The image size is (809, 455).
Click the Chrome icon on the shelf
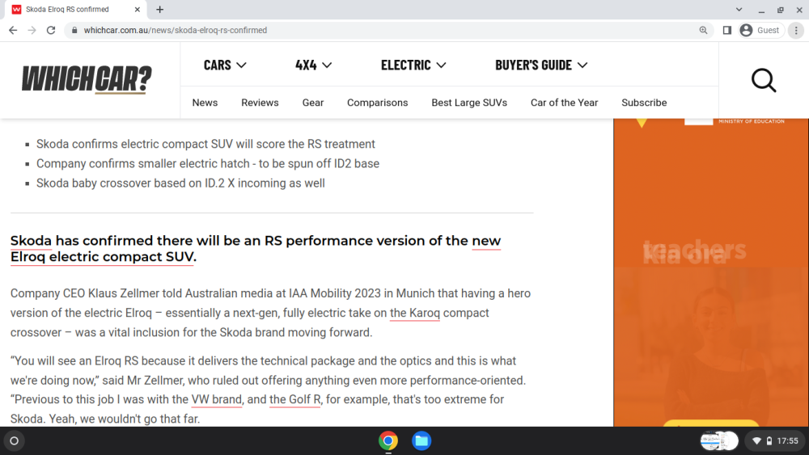coord(388,440)
